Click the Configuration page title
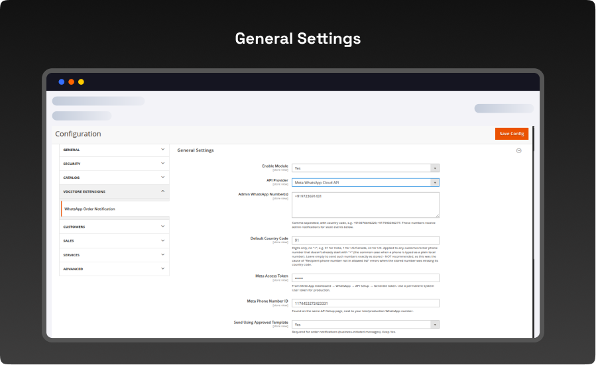The image size is (596, 365). 78,134
